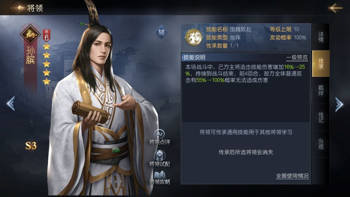Tap the 围魏救赵 skill icon

(x=193, y=38)
